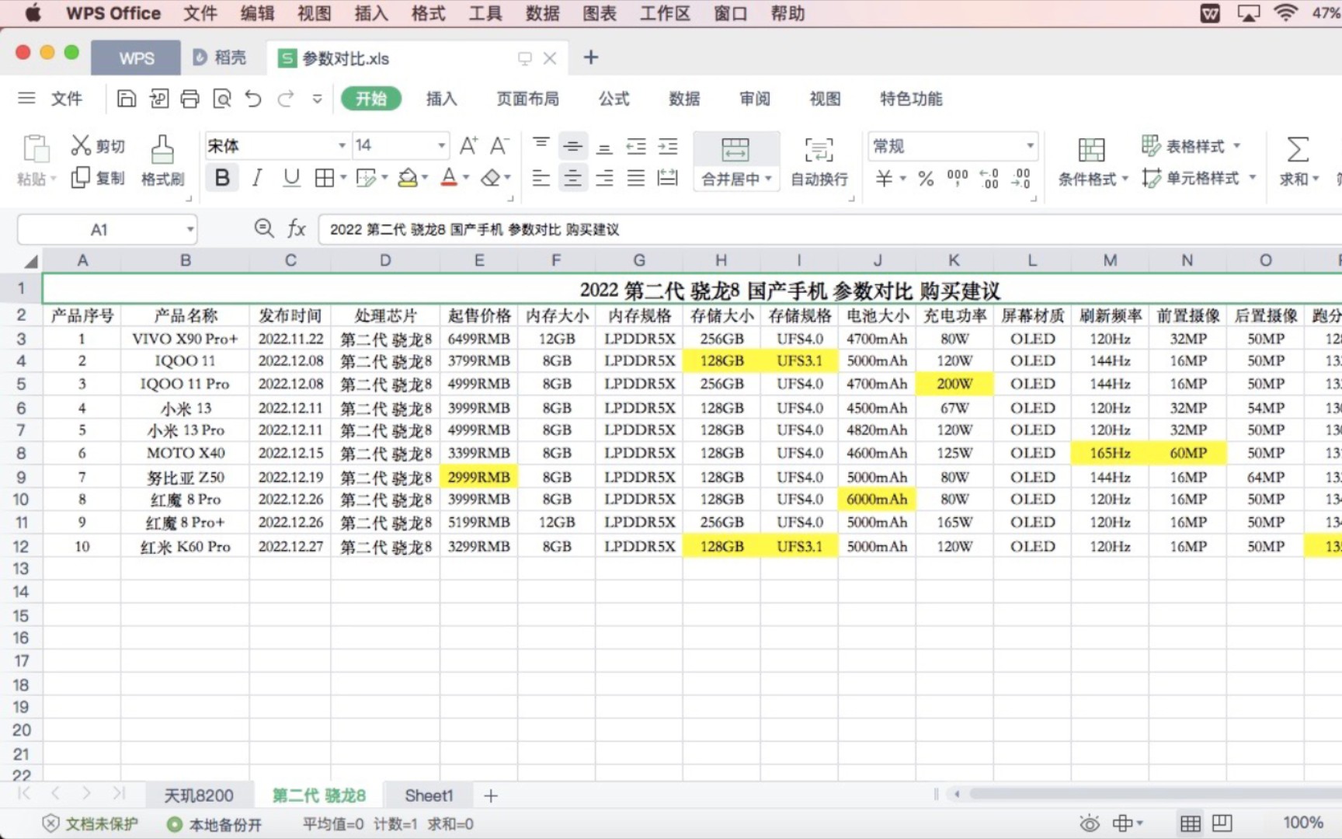This screenshot has width=1342, height=839.
Task: Apply fill color bucket icon
Action: (x=408, y=178)
